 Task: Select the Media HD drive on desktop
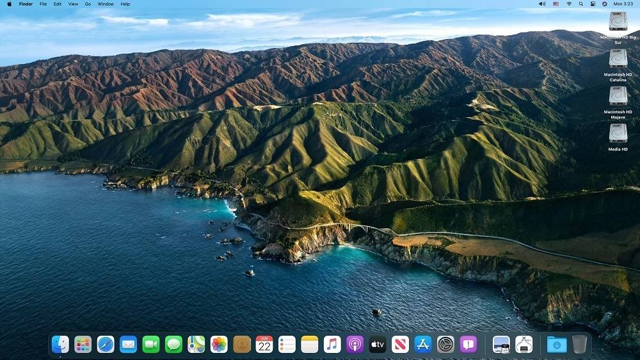pyautogui.click(x=618, y=133)
